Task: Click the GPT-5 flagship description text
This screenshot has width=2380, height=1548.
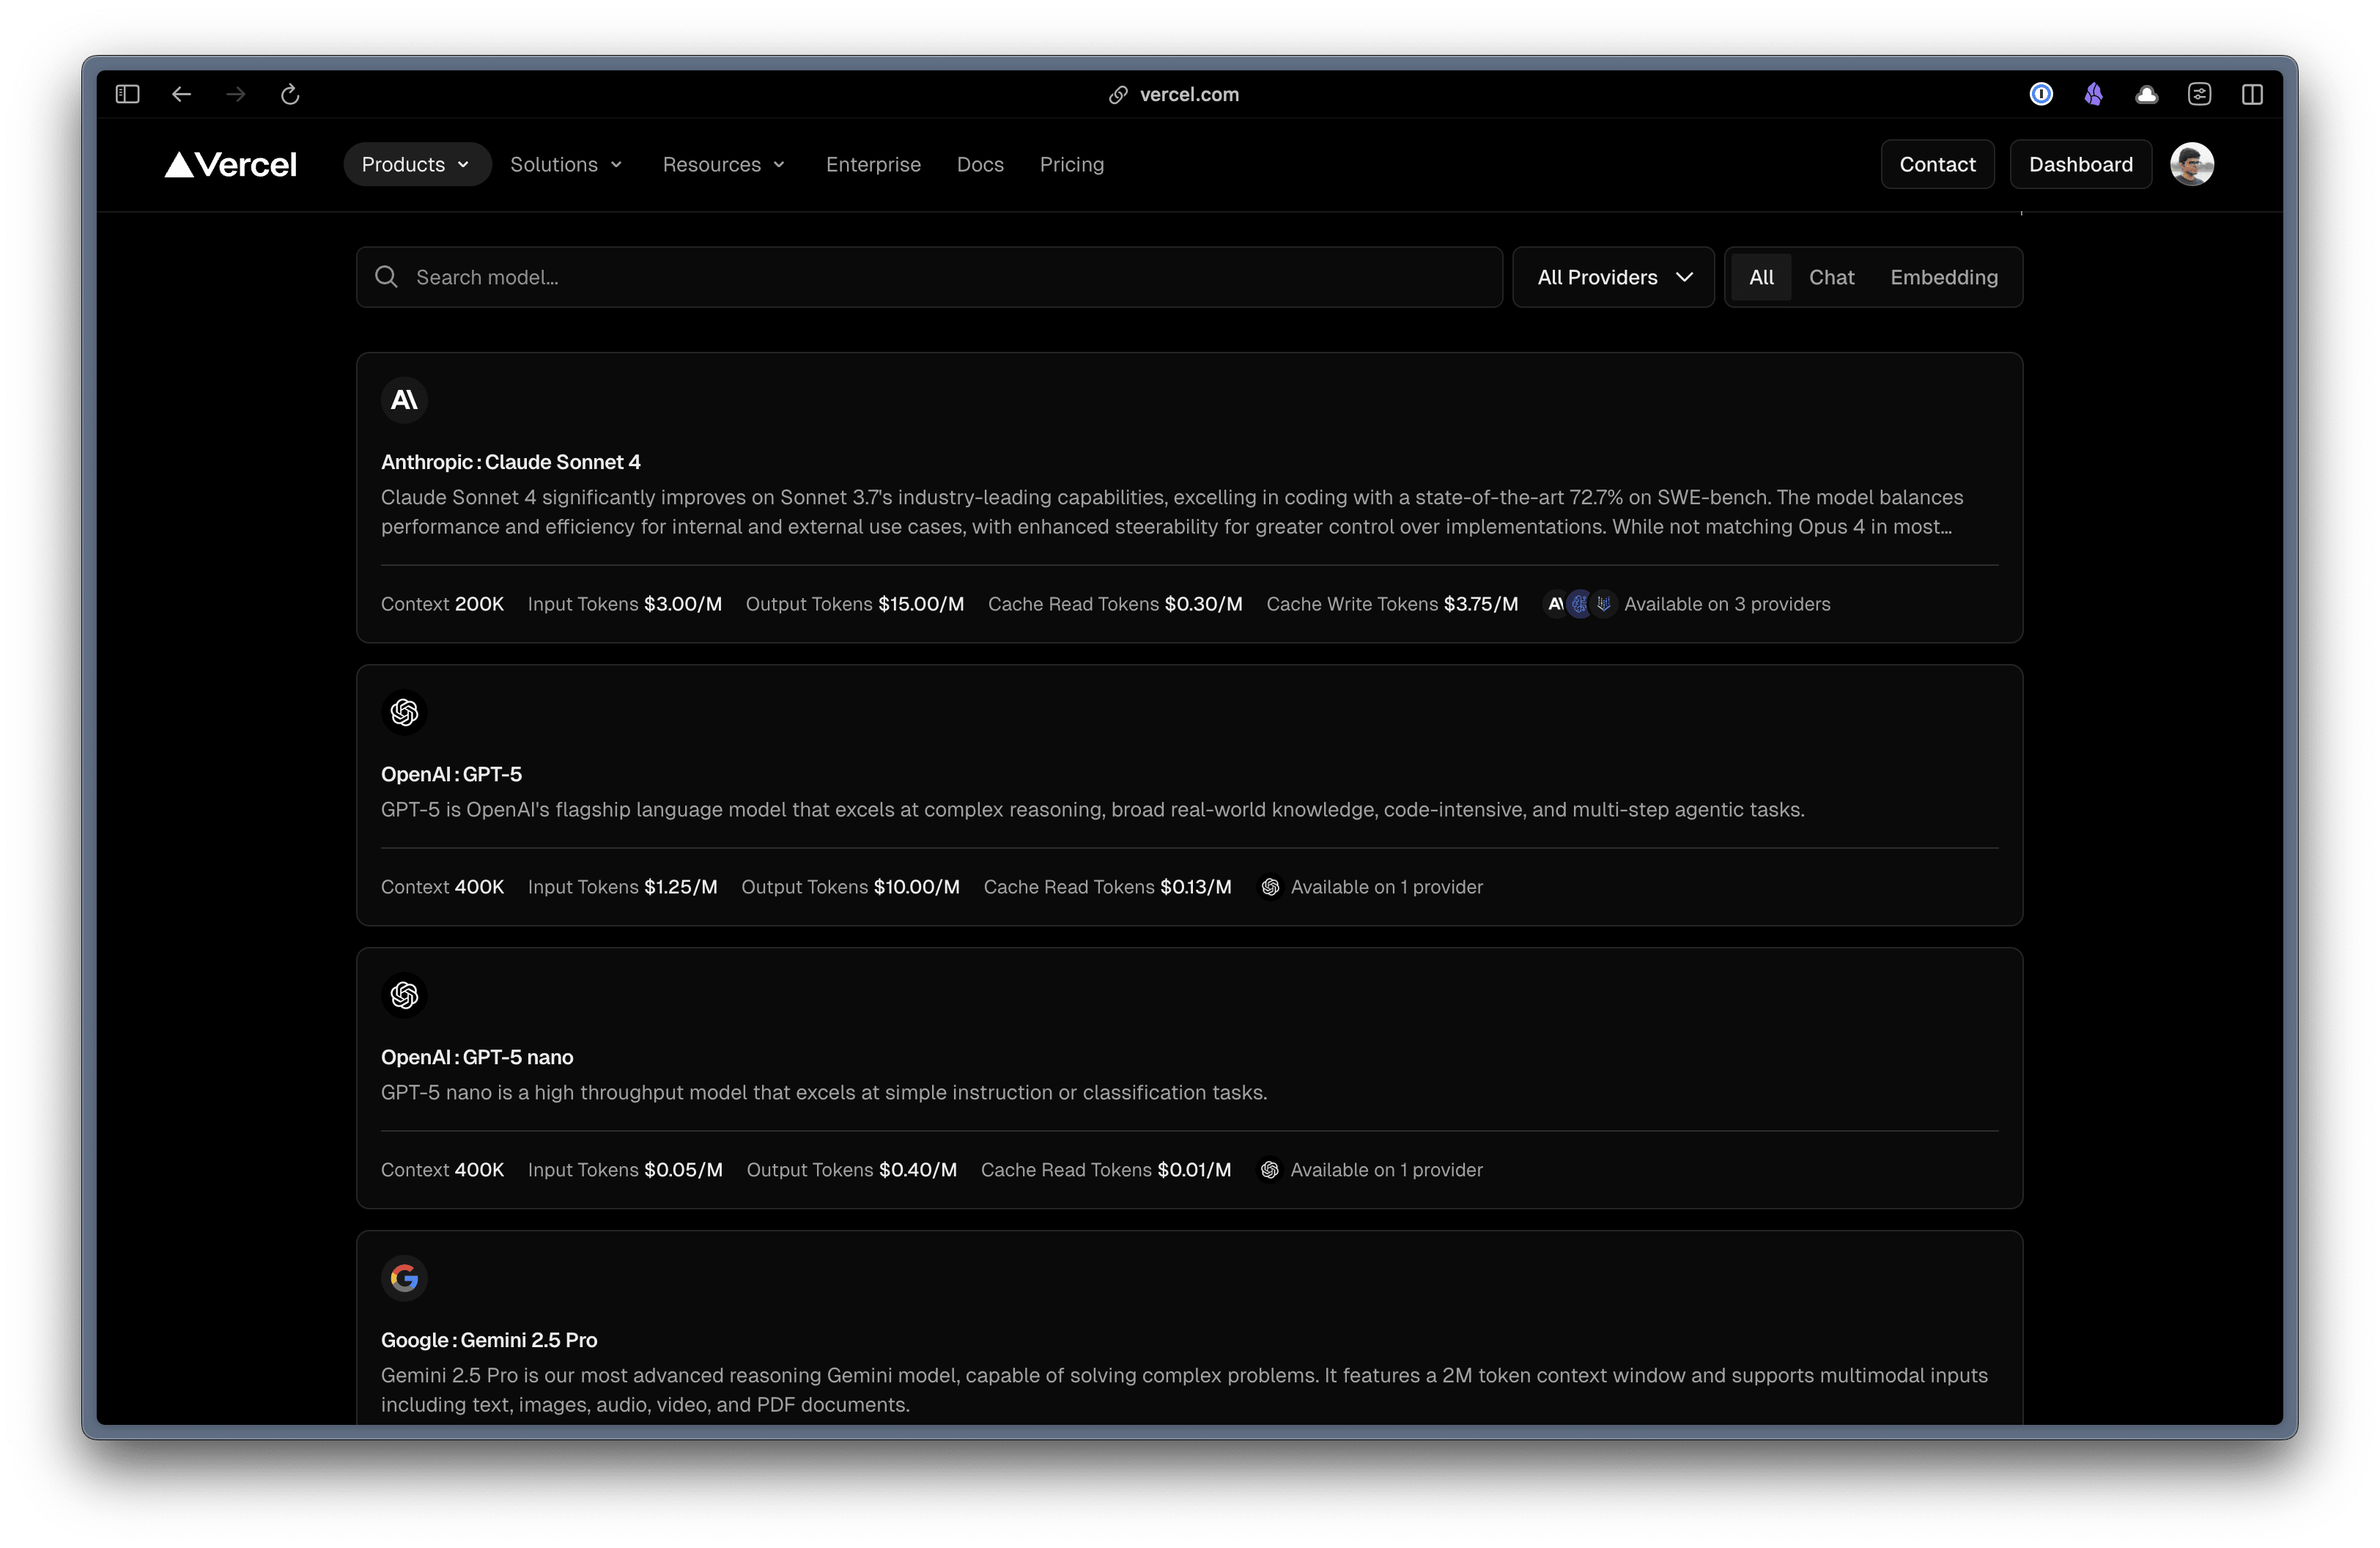Action: pos(1092,809)
